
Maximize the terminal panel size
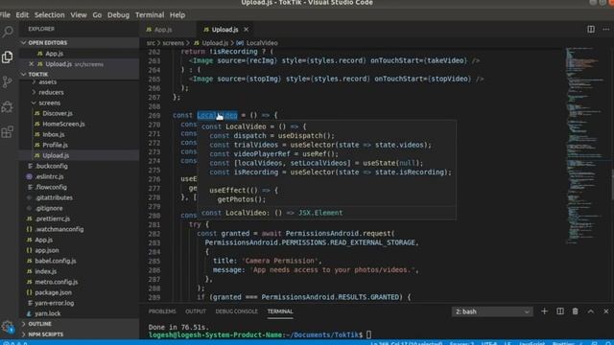pos(591,311)
